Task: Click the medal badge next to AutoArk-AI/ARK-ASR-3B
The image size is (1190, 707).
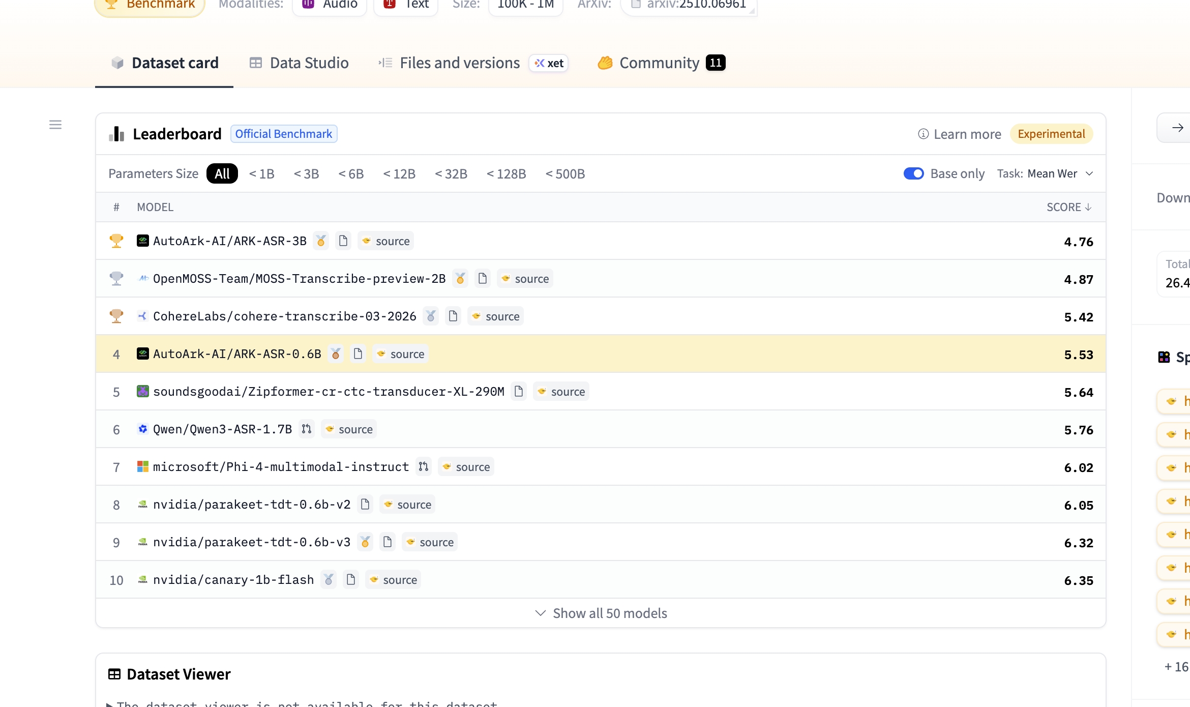Action: (321, 241)
